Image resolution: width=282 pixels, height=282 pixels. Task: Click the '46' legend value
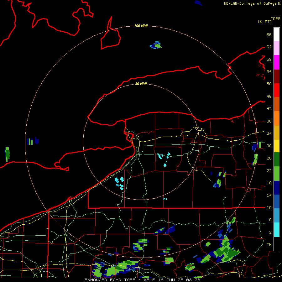pos(269,97)
